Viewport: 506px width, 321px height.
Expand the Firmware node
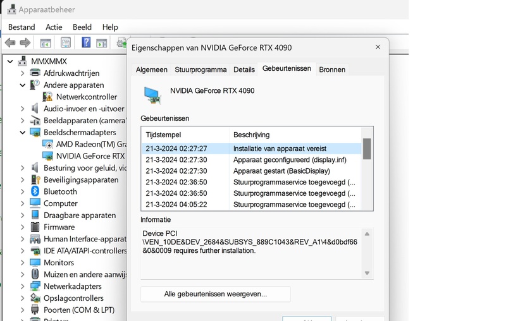[x=22, y=227]
